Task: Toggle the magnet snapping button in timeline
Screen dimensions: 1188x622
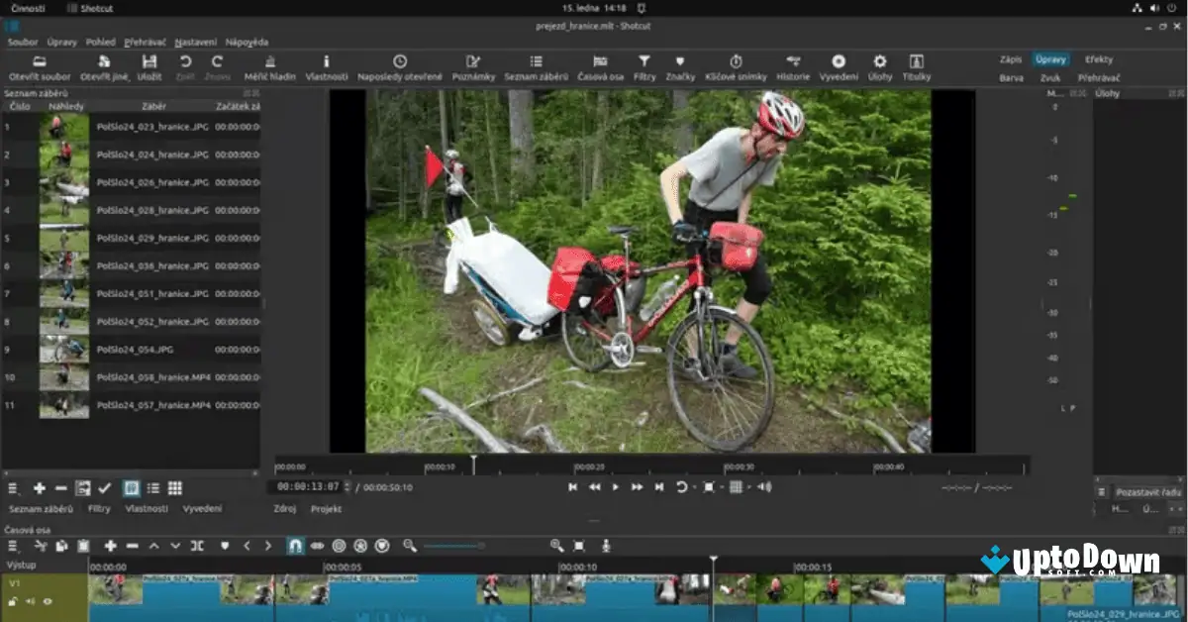Action: click(x=295, y=546)
